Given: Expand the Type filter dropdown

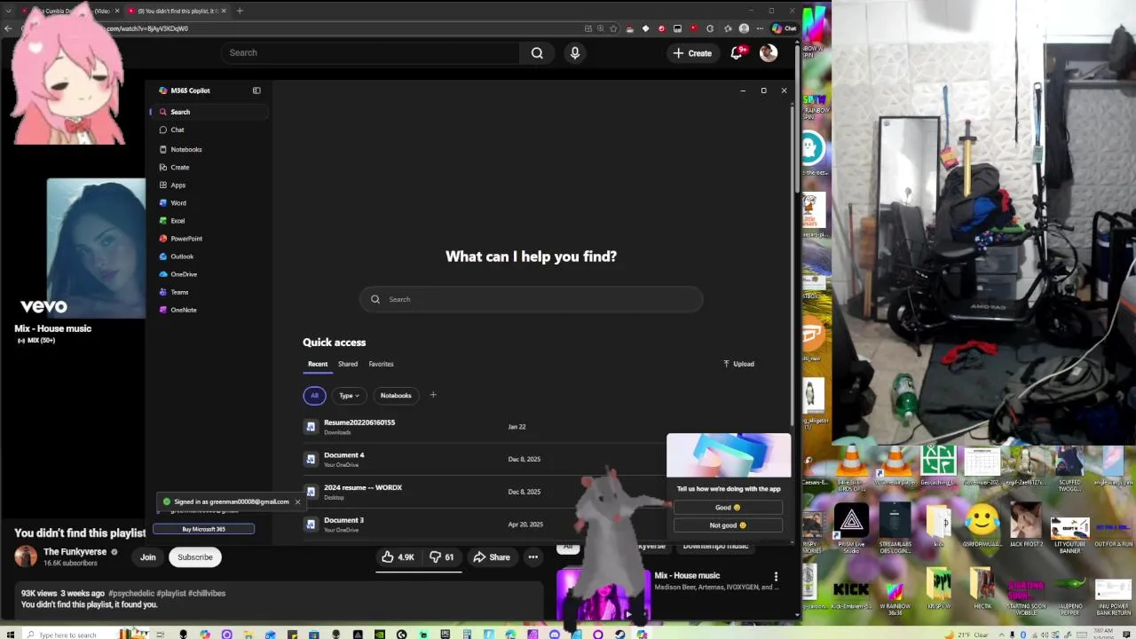Looking at the screenshot, I should click(349, 396).
